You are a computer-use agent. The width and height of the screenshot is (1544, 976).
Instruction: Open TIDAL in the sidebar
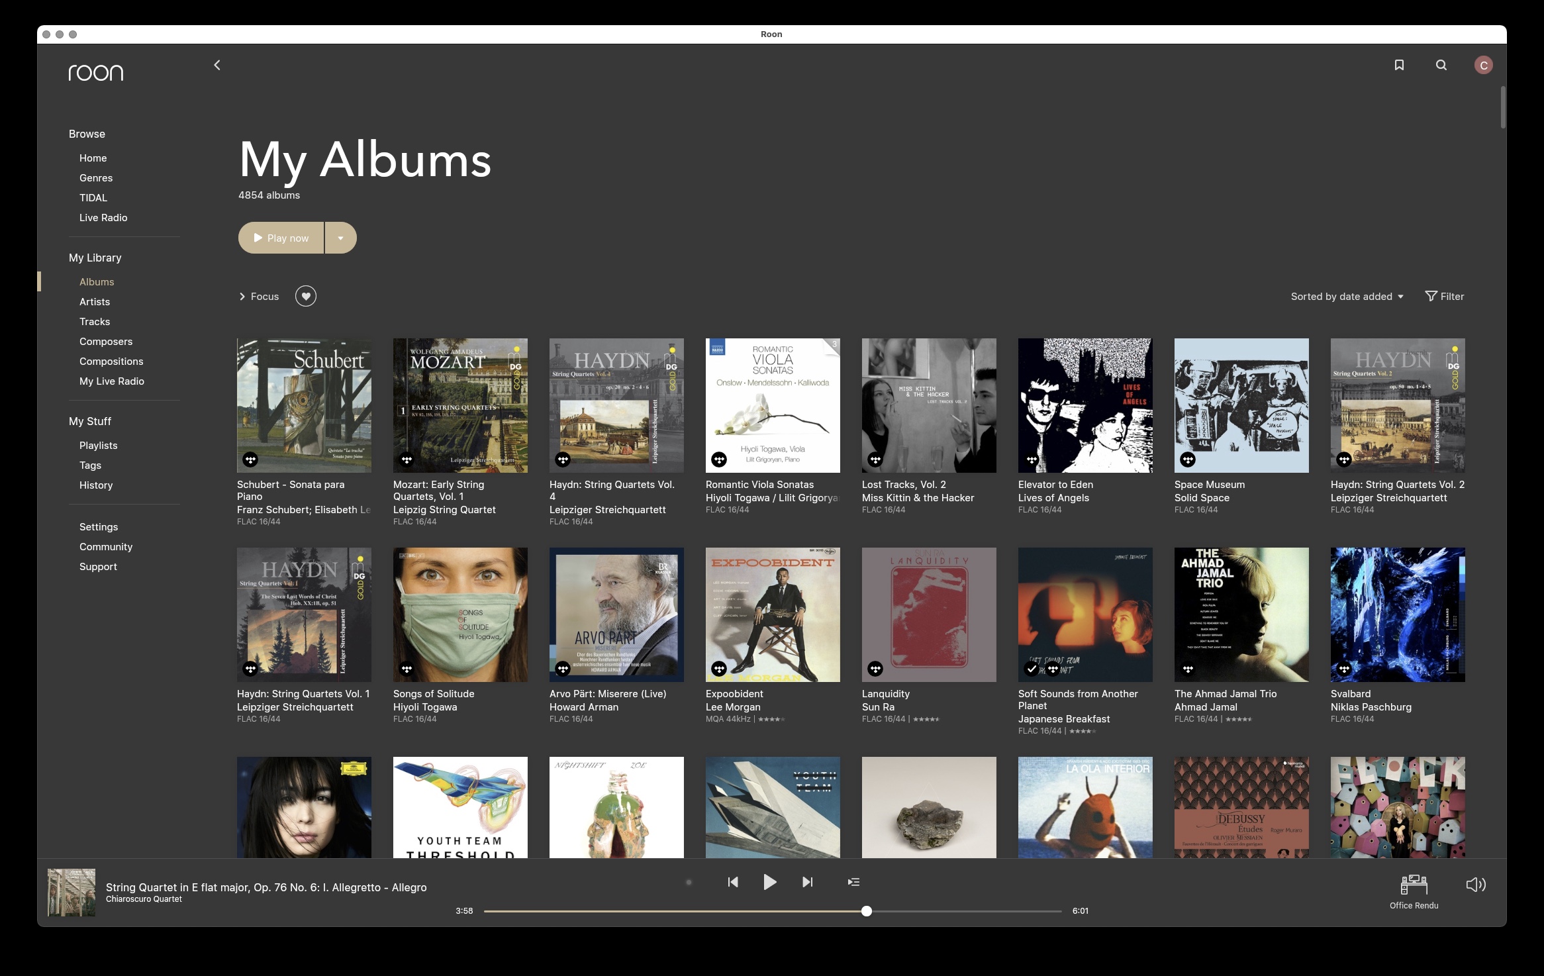click(x=93, y=198)
